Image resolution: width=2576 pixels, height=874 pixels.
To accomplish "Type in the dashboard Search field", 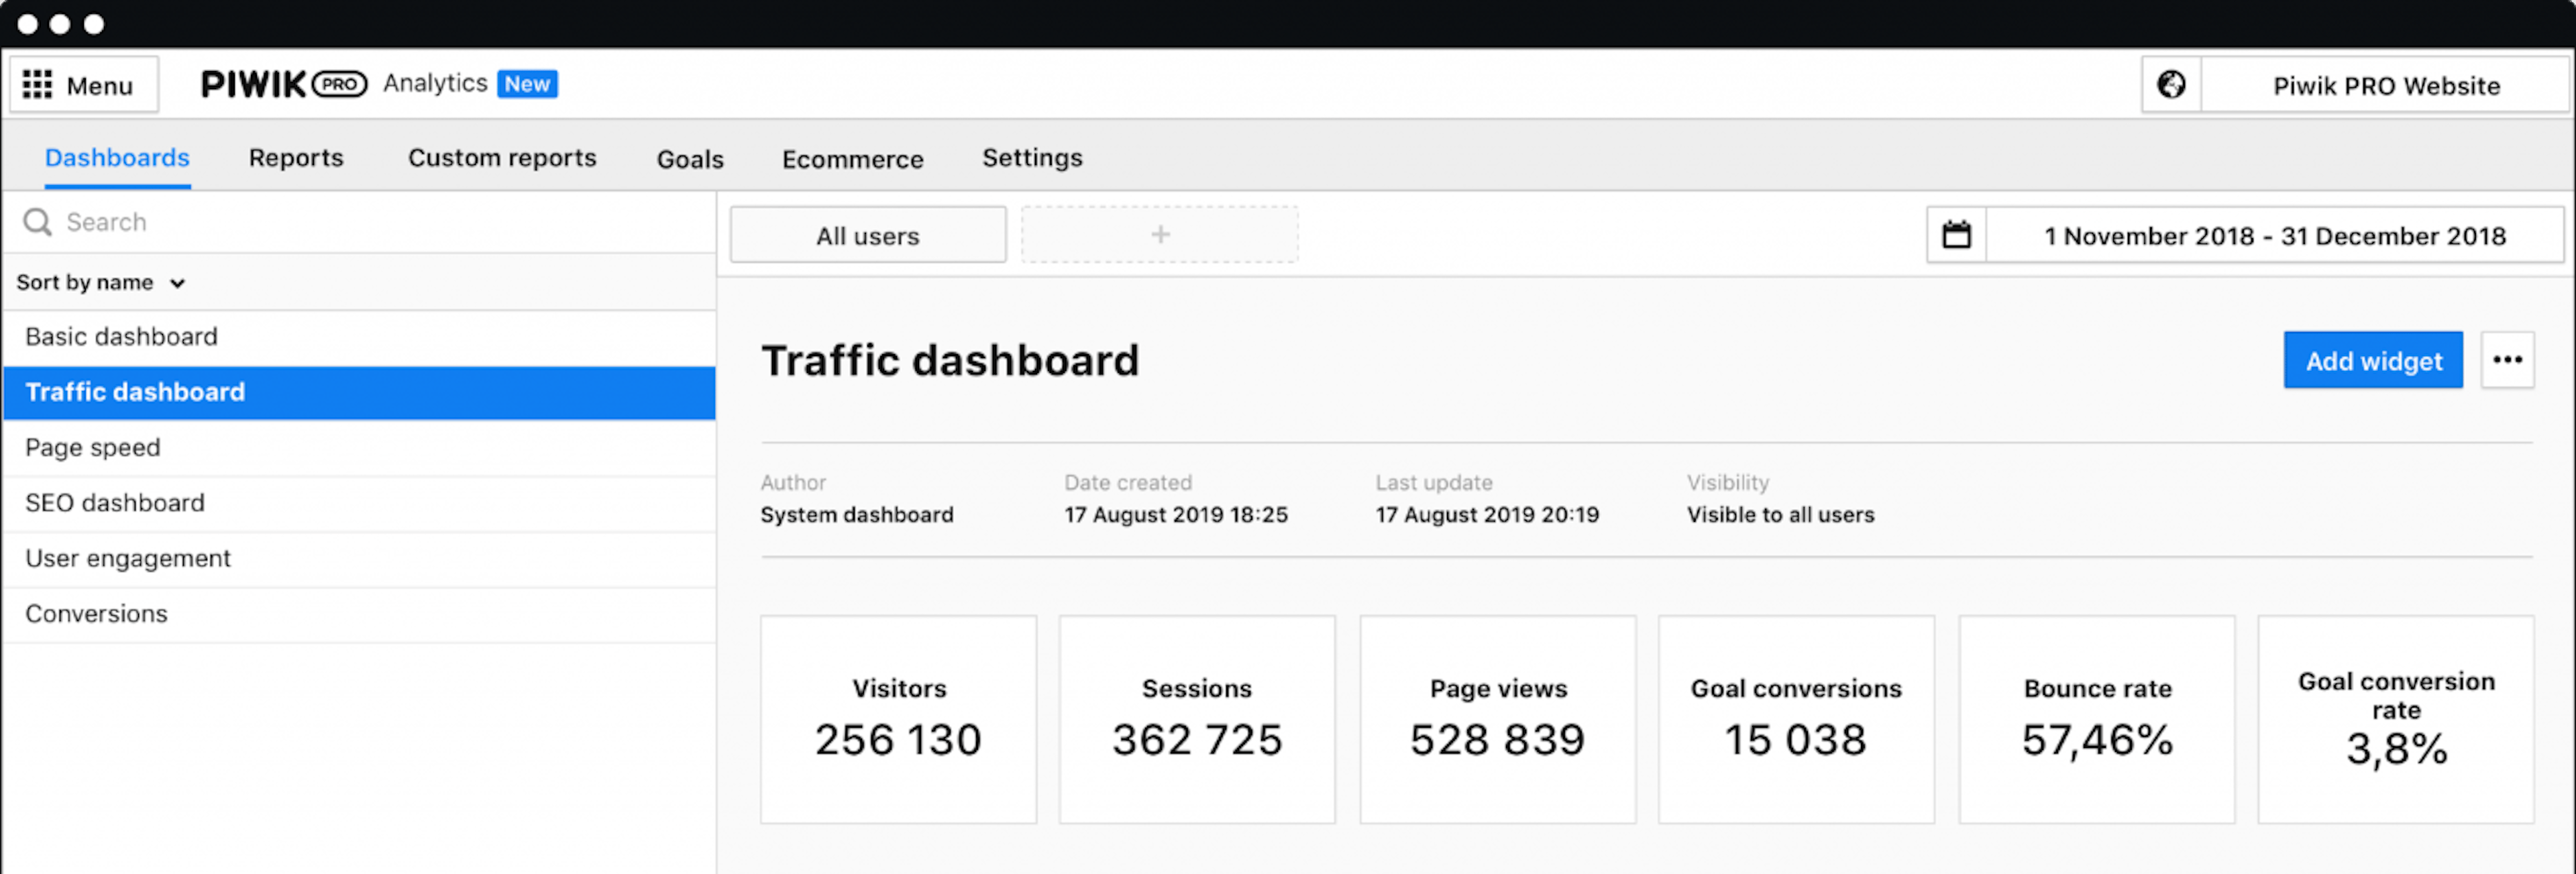I will pos(380,222).
